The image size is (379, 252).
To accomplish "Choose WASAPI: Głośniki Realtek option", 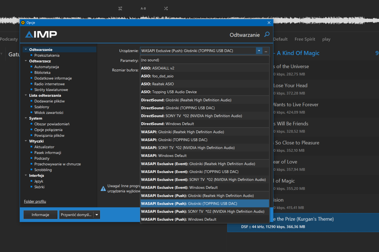I will (205, 132).
